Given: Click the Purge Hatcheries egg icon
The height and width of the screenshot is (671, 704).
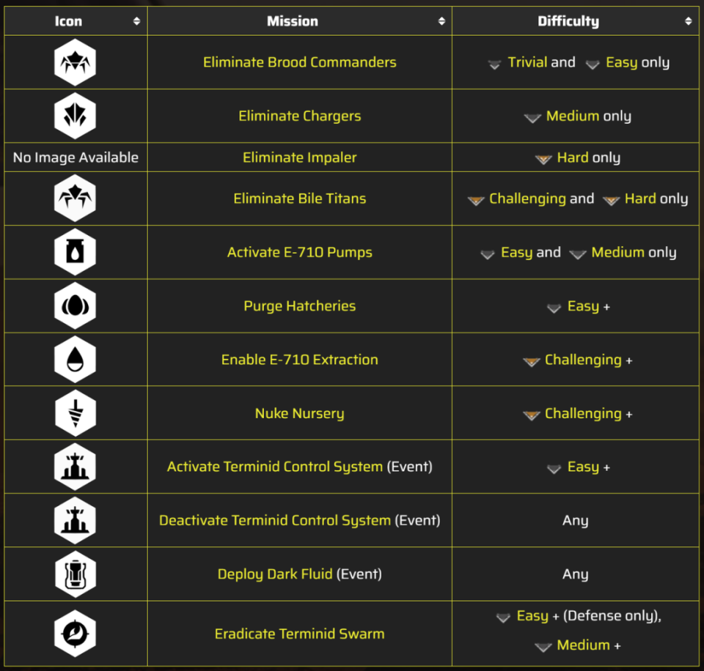Looking at the screenshot, I should (75, 306).
